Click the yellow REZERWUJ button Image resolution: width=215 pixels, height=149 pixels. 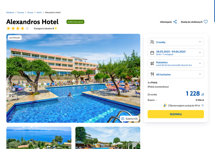tap(176, 114)
